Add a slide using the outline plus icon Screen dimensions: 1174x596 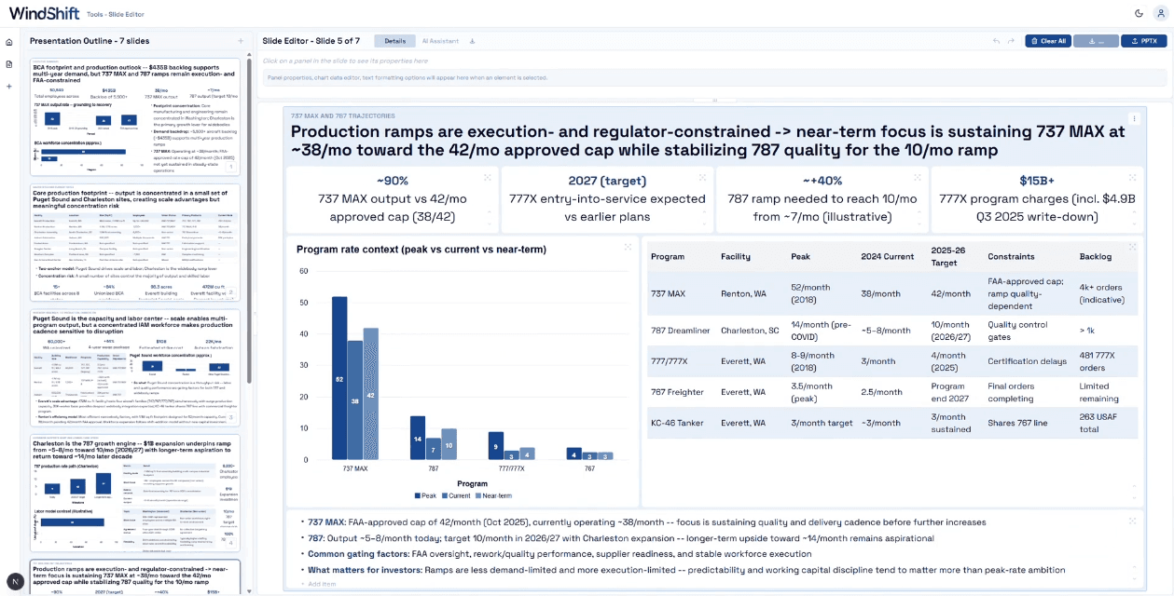pyautogui.click(x=240, y=41)
